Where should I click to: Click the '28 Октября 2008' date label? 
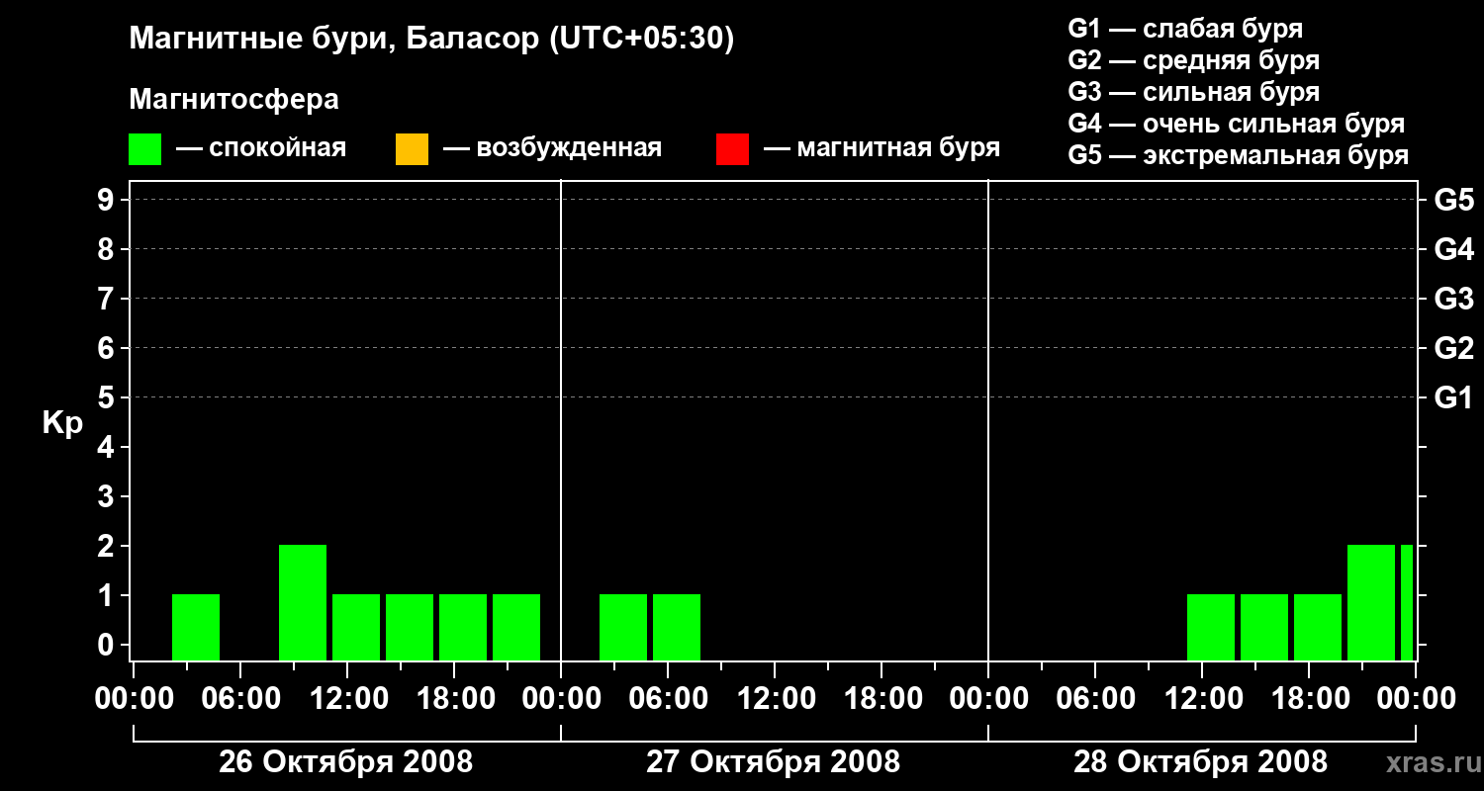pyautogui.click(x=1200, y=762)
